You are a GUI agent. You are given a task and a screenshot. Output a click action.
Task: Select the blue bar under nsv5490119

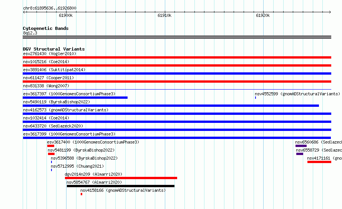[x=171, y=106]
